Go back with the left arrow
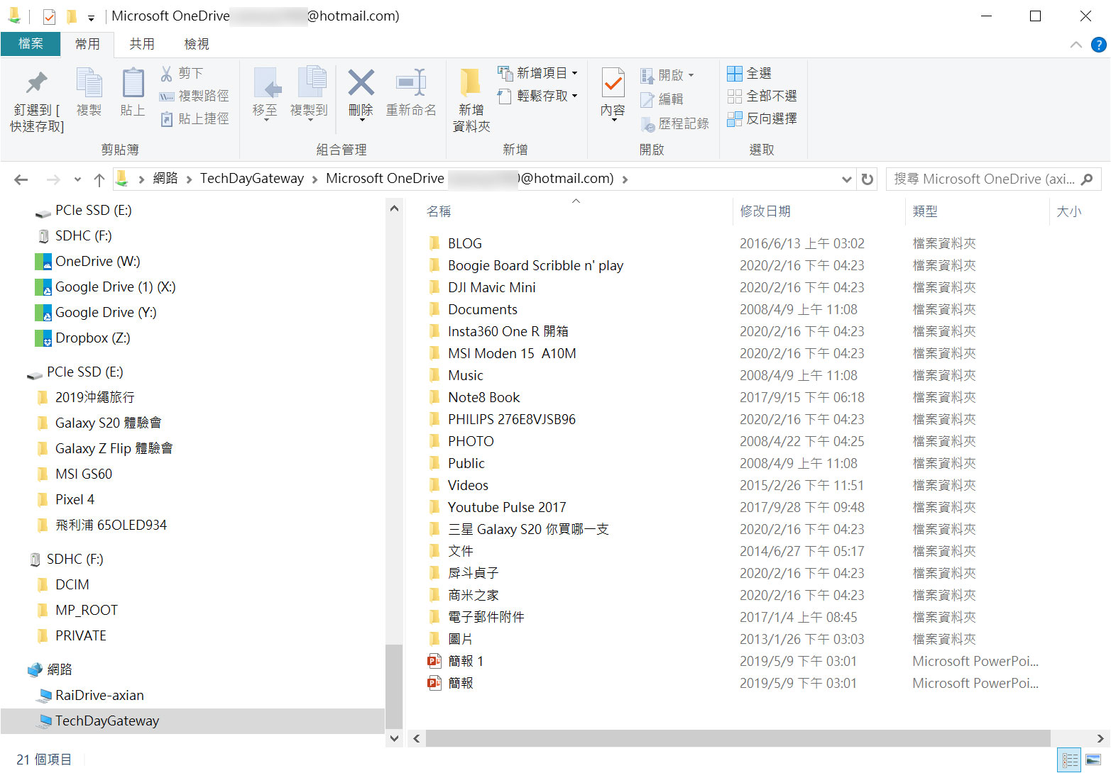Viewport: 1111px width, 773px height. click(x=21, y=179)
